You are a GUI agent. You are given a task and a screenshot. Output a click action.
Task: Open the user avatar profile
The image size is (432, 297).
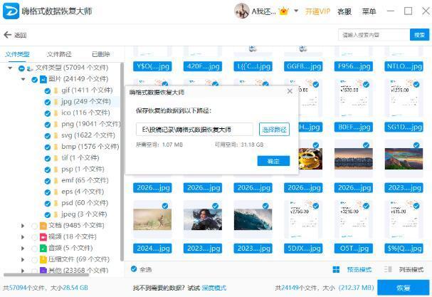pyautogui.click(x=242, y=11)
